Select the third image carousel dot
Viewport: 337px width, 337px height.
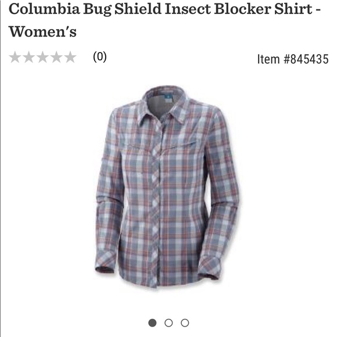[185, 323]
